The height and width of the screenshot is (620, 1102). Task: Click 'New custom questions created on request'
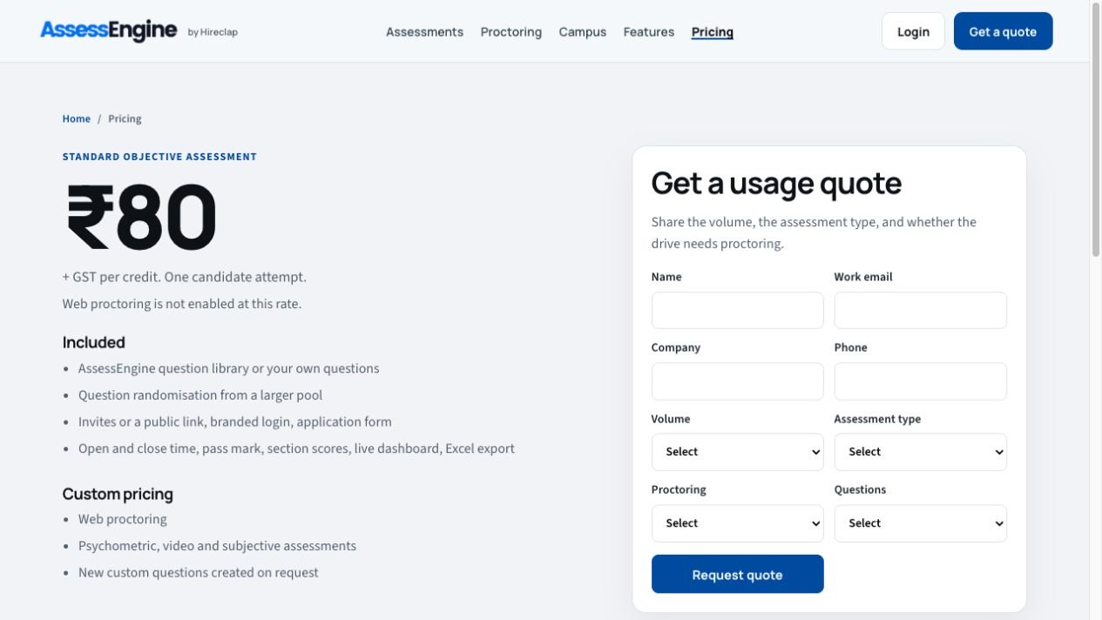pos(198,573)
